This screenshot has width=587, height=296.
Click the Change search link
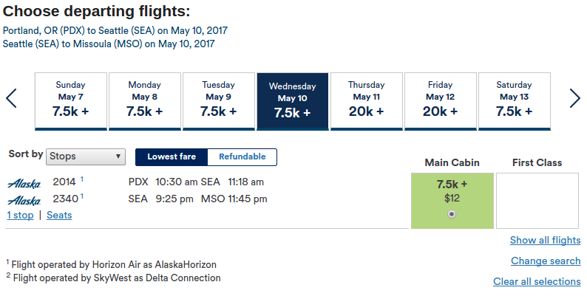point(546,261)
